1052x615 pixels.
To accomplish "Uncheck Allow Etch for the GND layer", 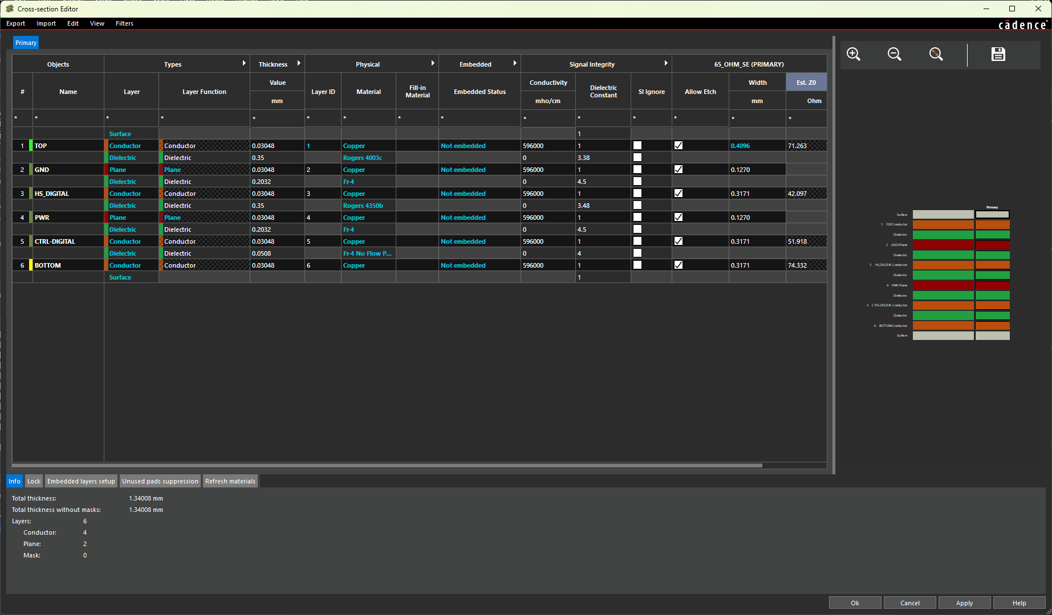I will click(x=679, y=170).
